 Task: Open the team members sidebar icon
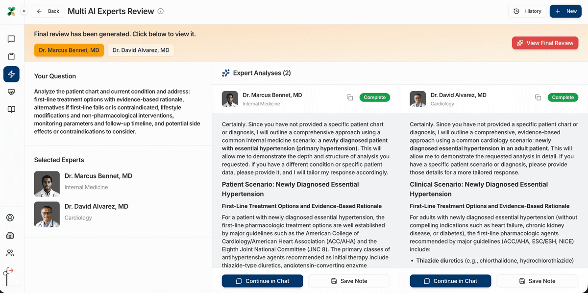pyautogui.click(x=10, y=253)
